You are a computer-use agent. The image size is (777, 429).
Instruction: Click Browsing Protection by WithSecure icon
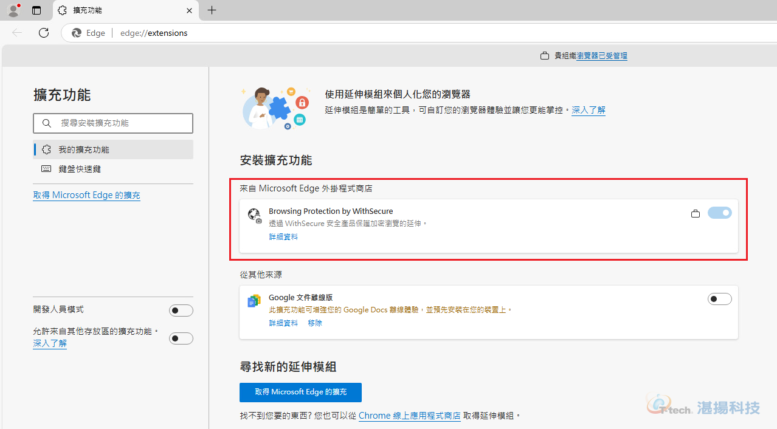(x=254, y=215)
